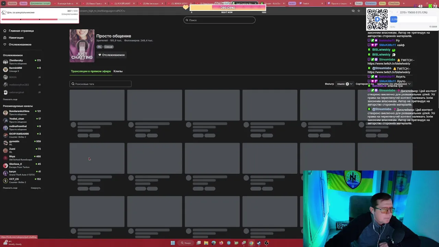Open IGORYAMBA999 recommended channel avatar
The height and width of the screenshot is (247, 439).
5,135
